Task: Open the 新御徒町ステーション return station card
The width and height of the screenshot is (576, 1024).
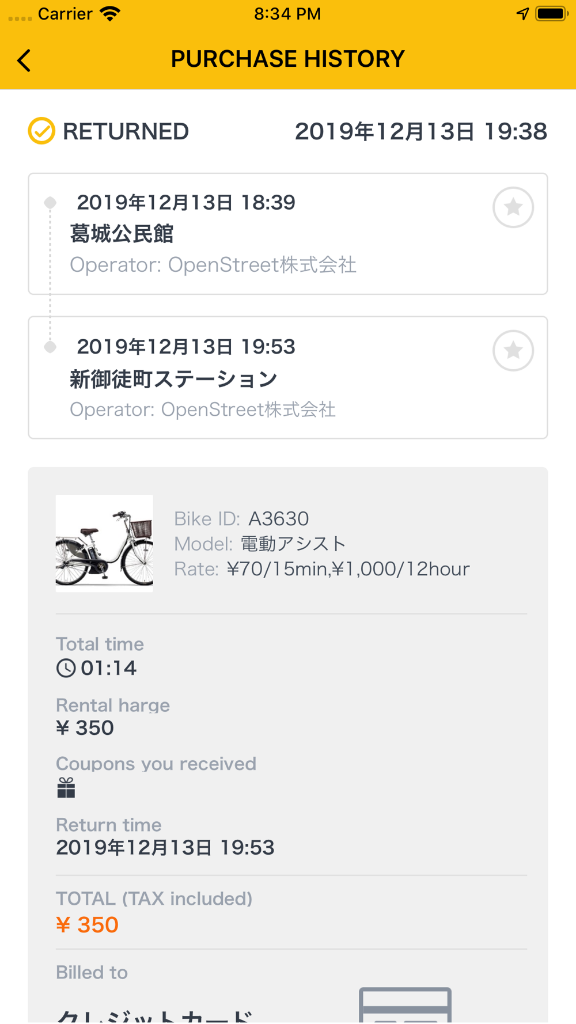Action: click(x=288, y=378)
